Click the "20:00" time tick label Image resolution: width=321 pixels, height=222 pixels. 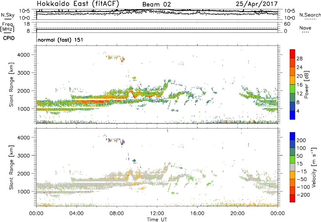click(x=237, y=214)
